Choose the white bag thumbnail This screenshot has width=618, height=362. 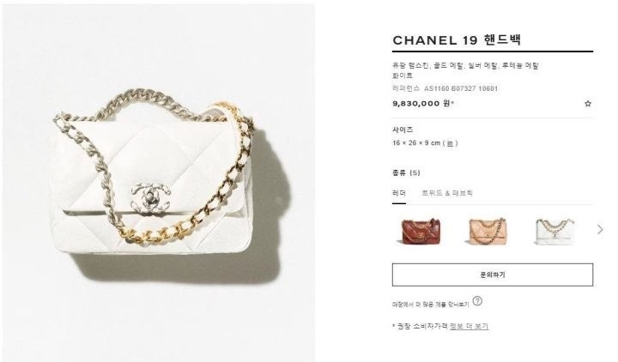[554, 232]
